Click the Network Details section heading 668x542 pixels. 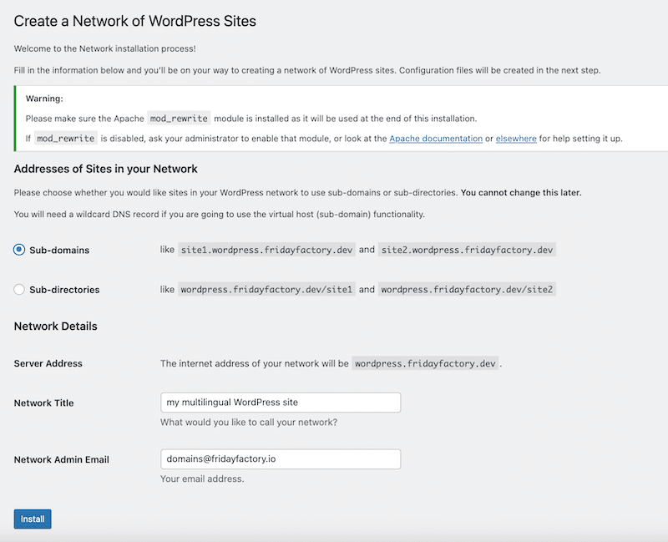[x=56, y=327]
